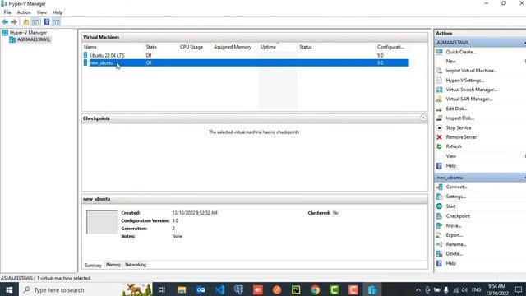Image resolution: width=526 pixels, height=296 pixels.
Task: Click new_ubuntu thumbnail preview
Action: 102,222
